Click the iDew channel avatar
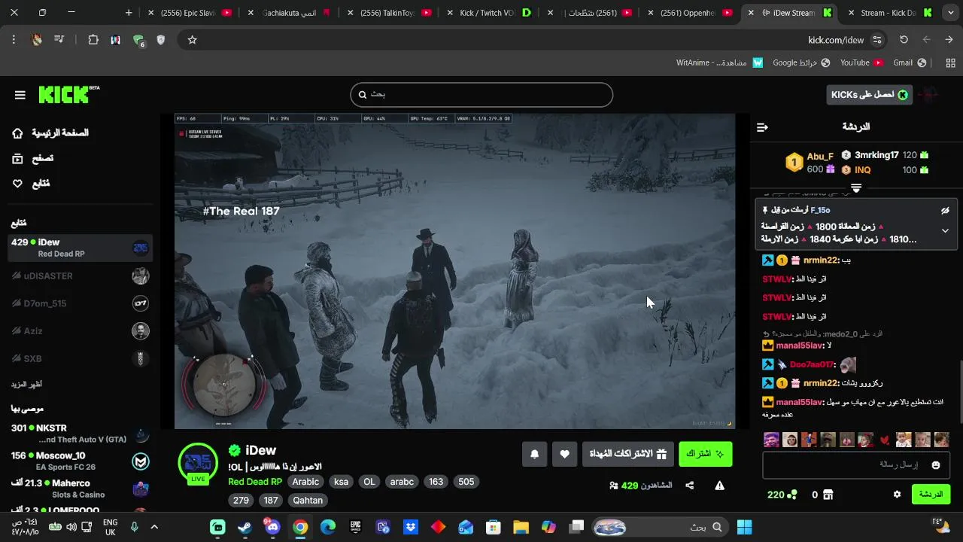The width and height of the screenshot is (963, 542). [x=198, y=462]
